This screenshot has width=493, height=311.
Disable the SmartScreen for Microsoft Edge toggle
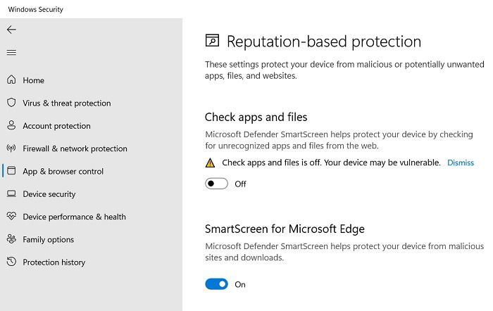(216, 284)
